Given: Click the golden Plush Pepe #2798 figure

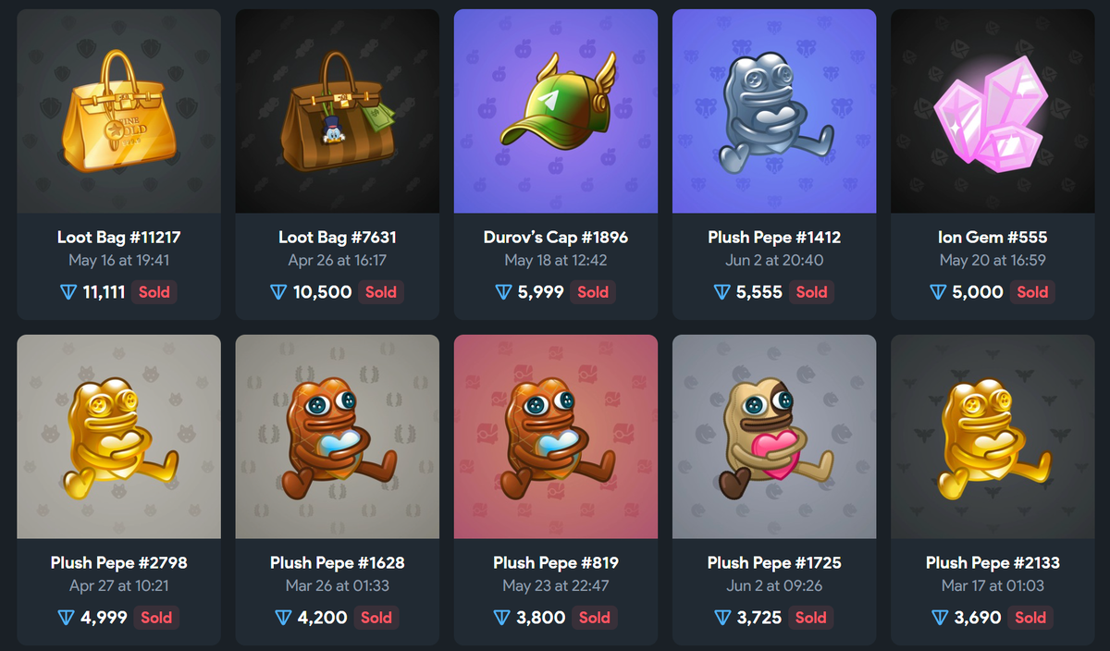Looking at the screenshot, I should point(119,436).
